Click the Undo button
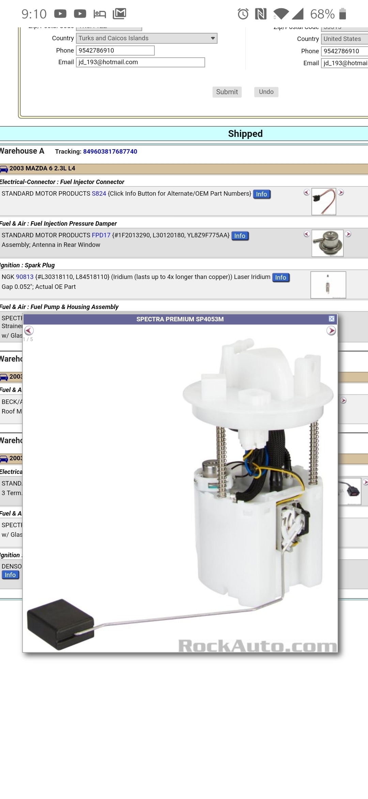Screen dimensions: 368x799 click(266, 92)
